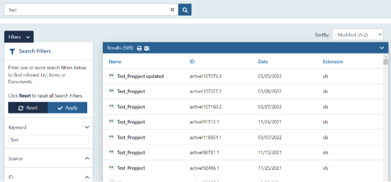Click date 11/15/2021
The width and height of the screenshot is (391, 182).
click(x=270, y=152)
